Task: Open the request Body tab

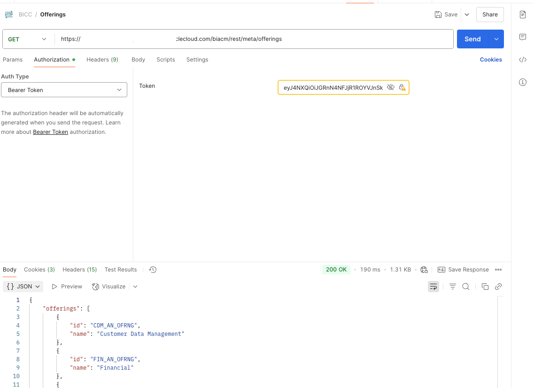Action: click(138, 60)
